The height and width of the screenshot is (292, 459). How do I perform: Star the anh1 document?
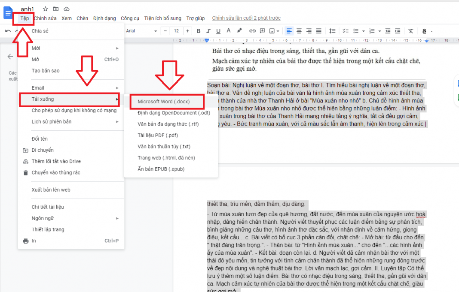pyautogui.click(x=45, y=9)
